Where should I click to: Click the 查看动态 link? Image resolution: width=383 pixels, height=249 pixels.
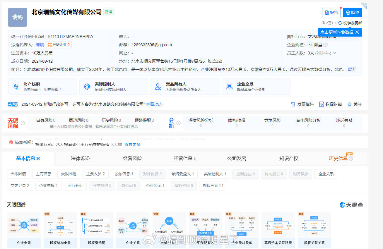(154, 104)
